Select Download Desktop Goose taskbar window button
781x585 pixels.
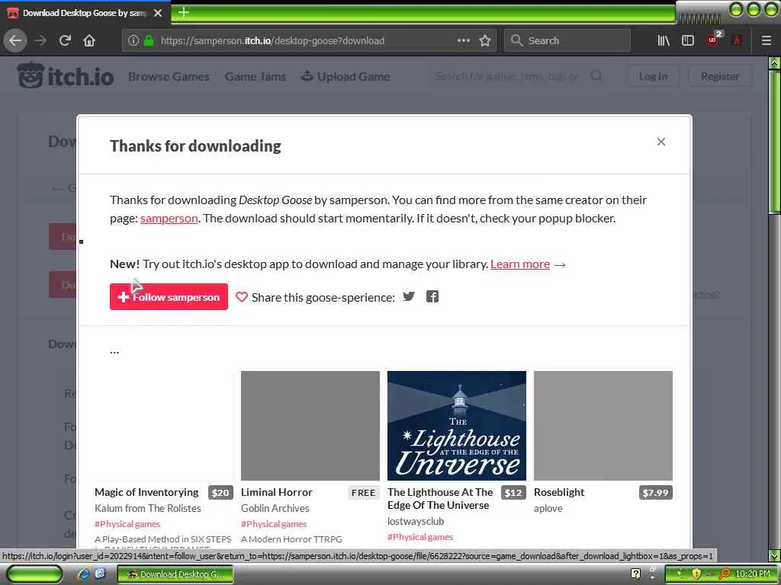[x=175, y=574]
